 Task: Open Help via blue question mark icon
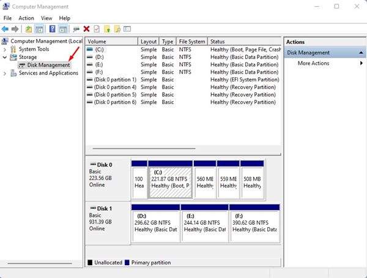click(x=53, y=29)
